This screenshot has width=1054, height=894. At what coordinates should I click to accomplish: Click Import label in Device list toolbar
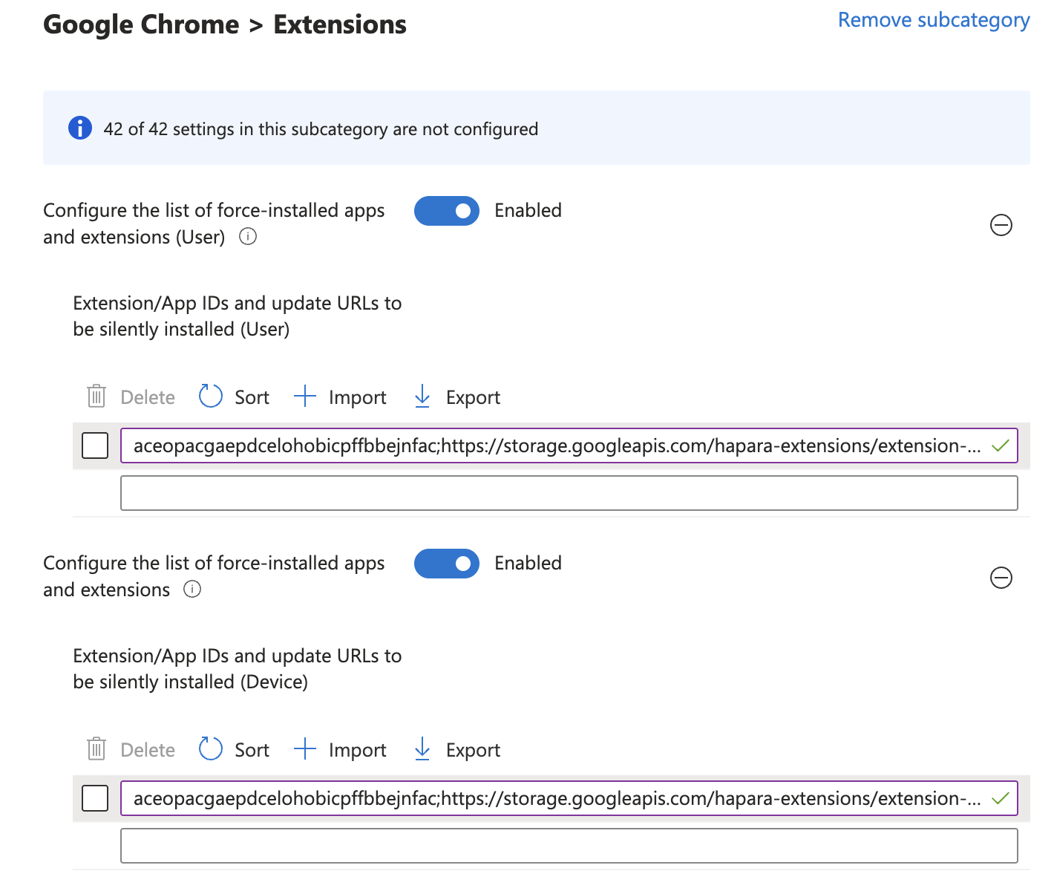click(357, 750)
